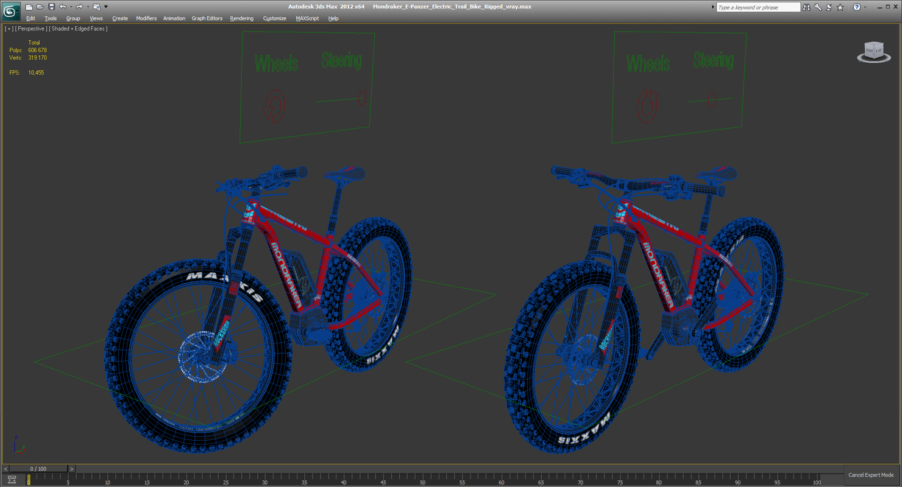This screenshot has height=487, width=902.
Task: Click the keyword search input field
Action: (758, 7)
